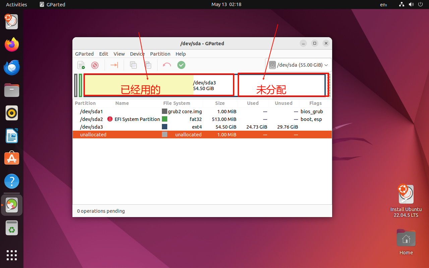Open the Partition menu

160,54
